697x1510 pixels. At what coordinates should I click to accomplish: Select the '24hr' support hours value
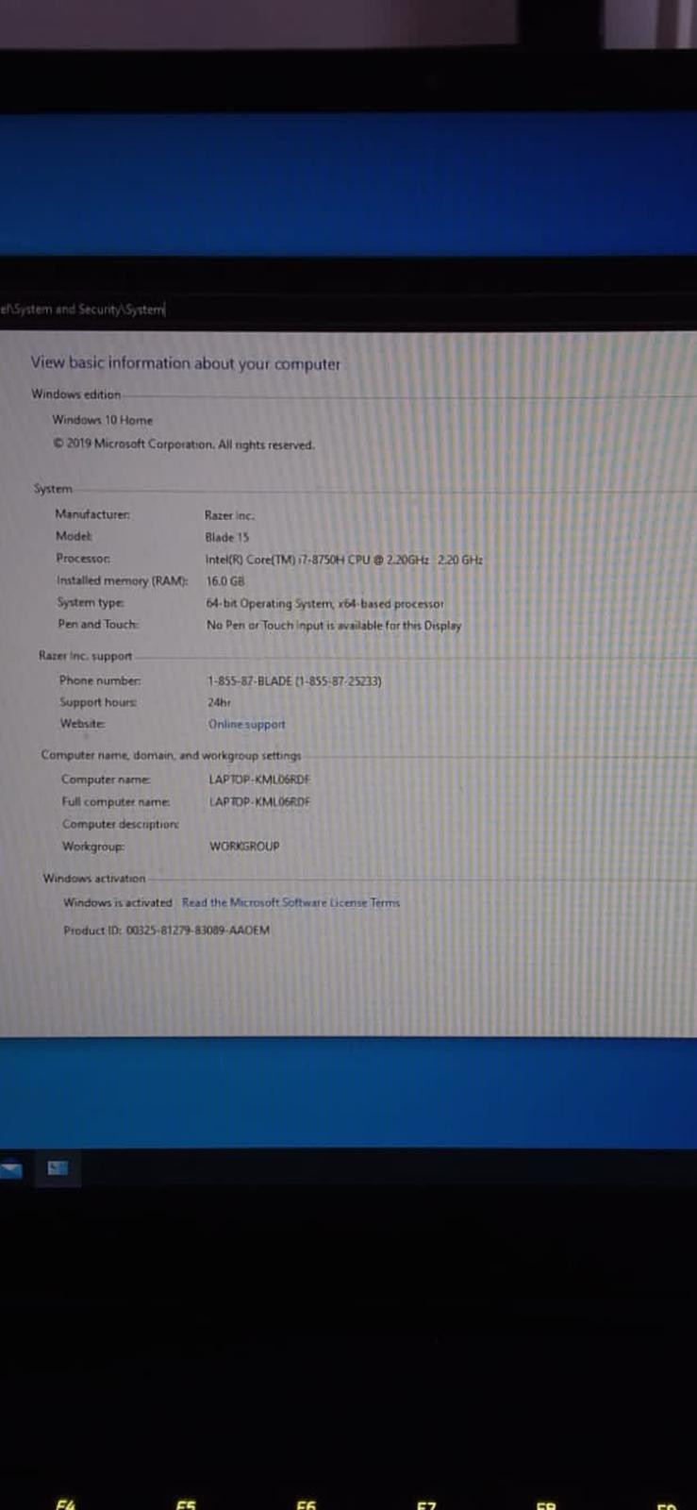(219, 702)
